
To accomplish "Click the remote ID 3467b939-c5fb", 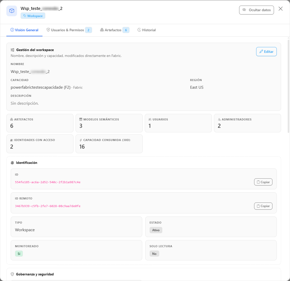I will pos(48,206).
